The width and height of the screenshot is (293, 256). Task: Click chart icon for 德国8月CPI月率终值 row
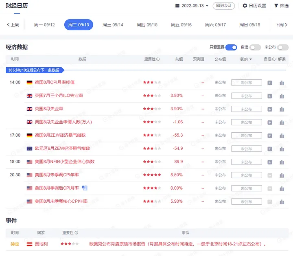pos(282,83)
